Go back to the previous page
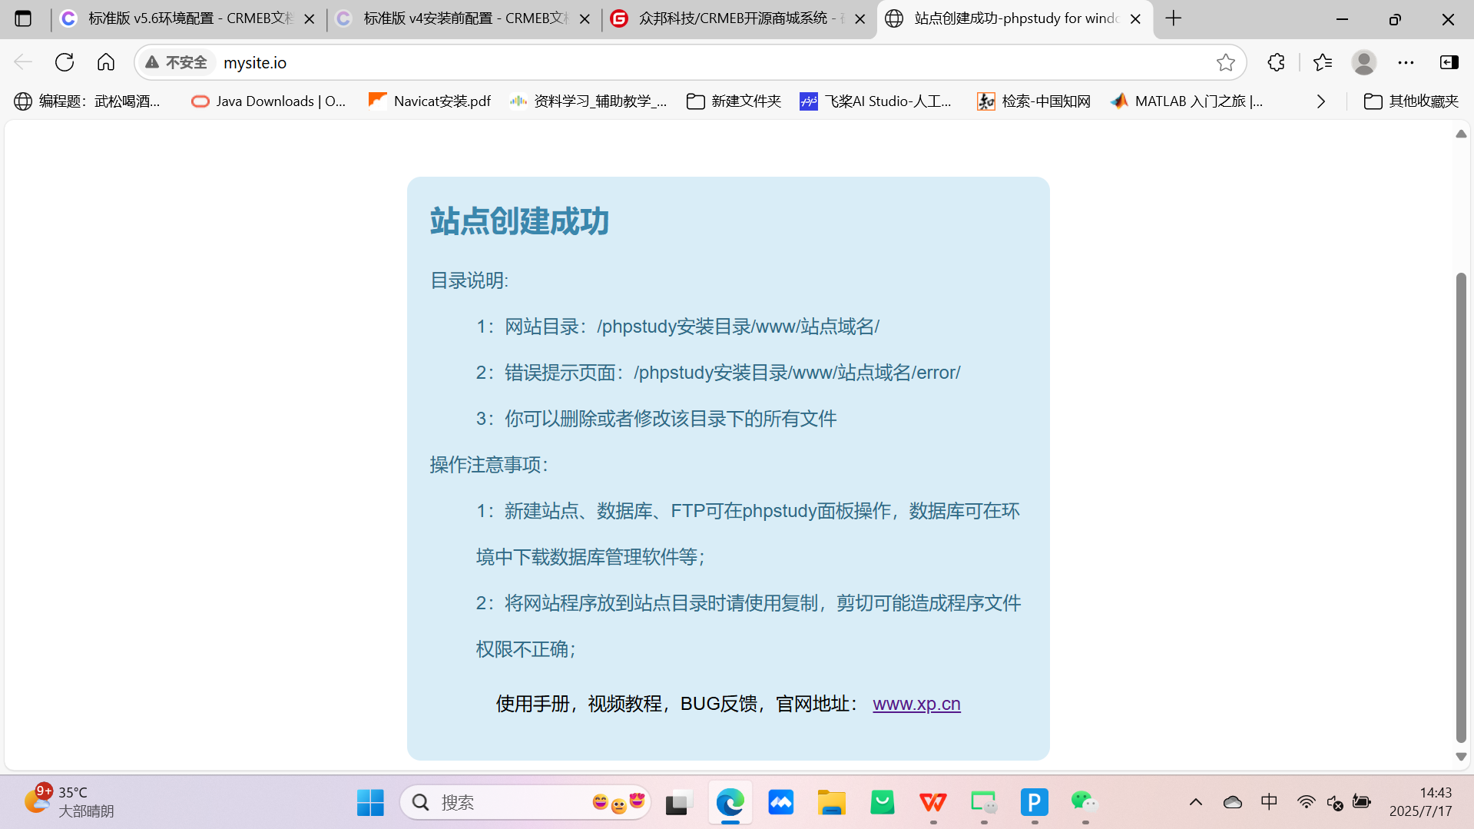The width and height of the screenshot is (1474, 829). pyautogui.click(x=23, y=62)
